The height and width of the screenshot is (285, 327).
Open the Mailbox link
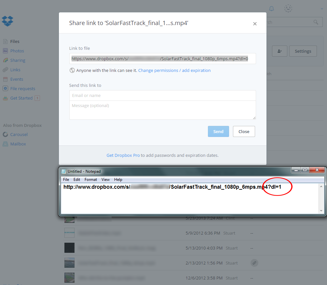tap(18, 144)
